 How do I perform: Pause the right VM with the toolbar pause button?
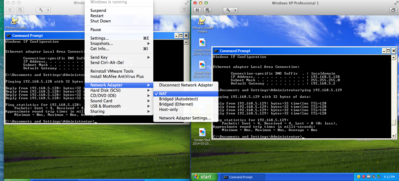pos(197,10)
